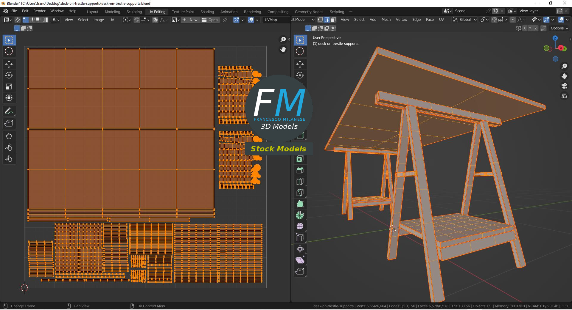Switch to the Texture Paint workspace tab

183,12
